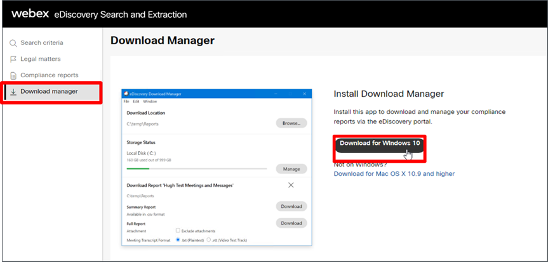The height and width of the screenshot is (262, 548).
Task: Click the Manage storage button
Action: (291, 169)
